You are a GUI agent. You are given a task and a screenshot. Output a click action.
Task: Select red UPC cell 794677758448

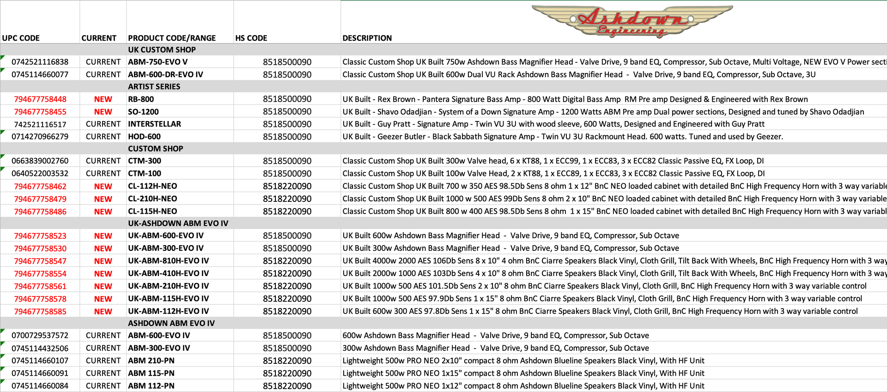[x=40, y=99]
